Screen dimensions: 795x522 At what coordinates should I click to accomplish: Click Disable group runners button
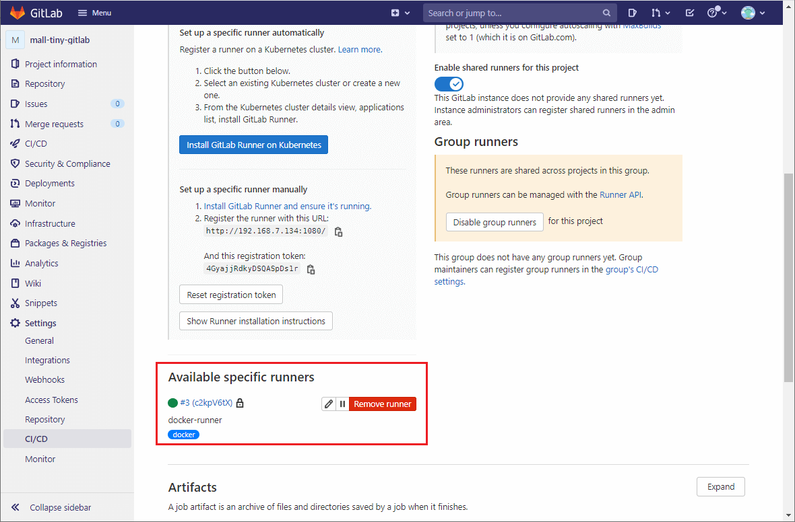click(495, 222)
